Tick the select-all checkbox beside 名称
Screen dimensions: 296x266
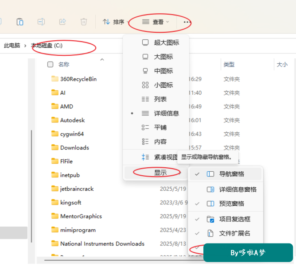50,65
